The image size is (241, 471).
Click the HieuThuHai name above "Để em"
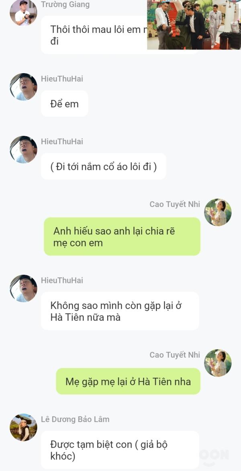[62, 79]
